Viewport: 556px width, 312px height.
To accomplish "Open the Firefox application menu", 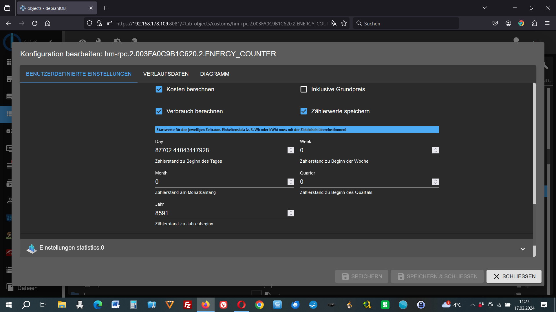I will 547,23.
